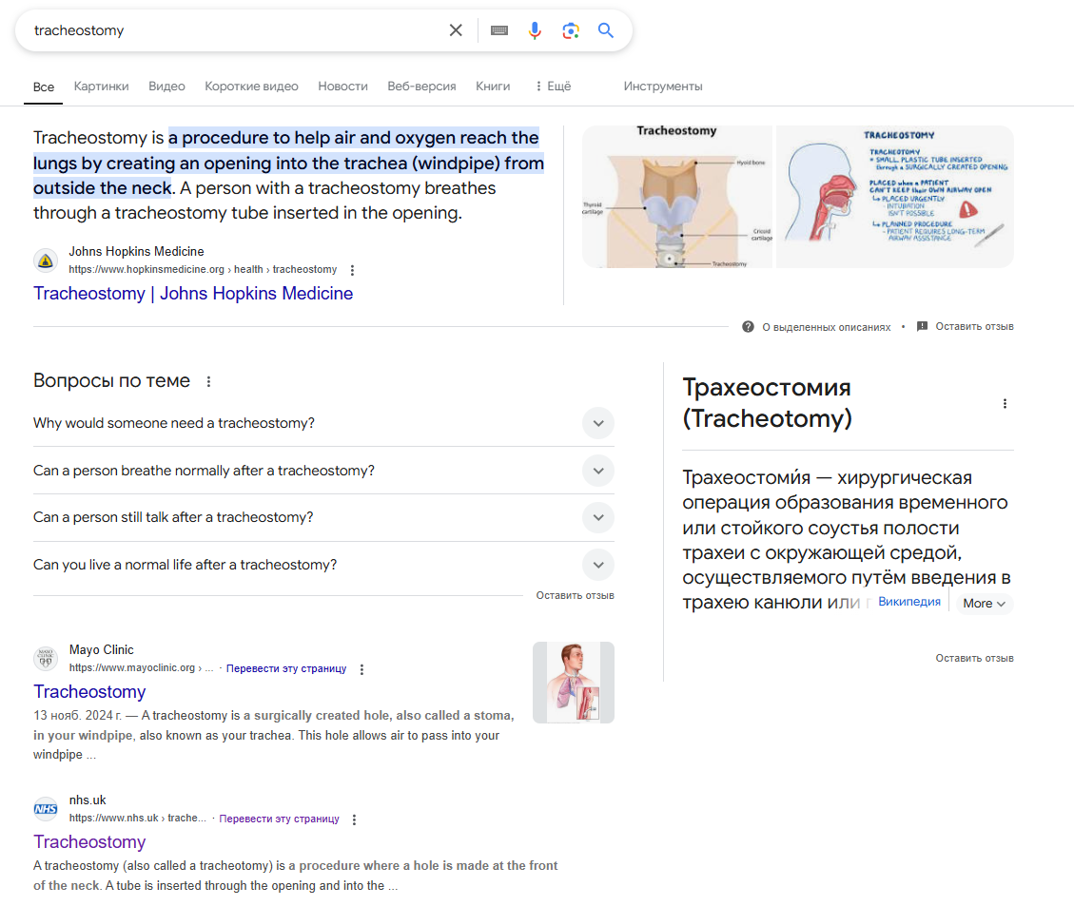Translate the nhs.uk page link
The height and width of the screenshot is (906, 1074).
[x=279, y=819]
